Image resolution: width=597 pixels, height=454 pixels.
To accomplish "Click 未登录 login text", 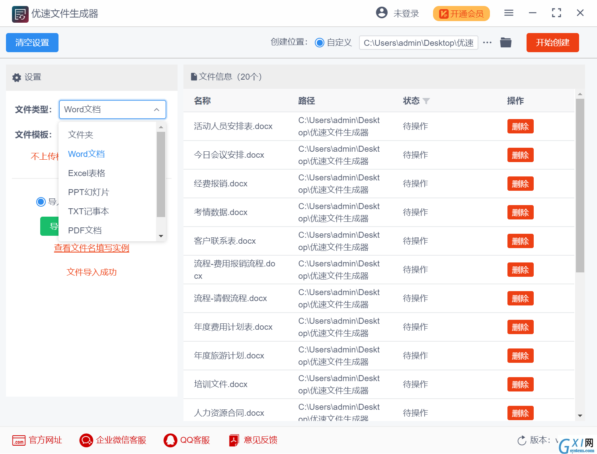I will [406, 14].
